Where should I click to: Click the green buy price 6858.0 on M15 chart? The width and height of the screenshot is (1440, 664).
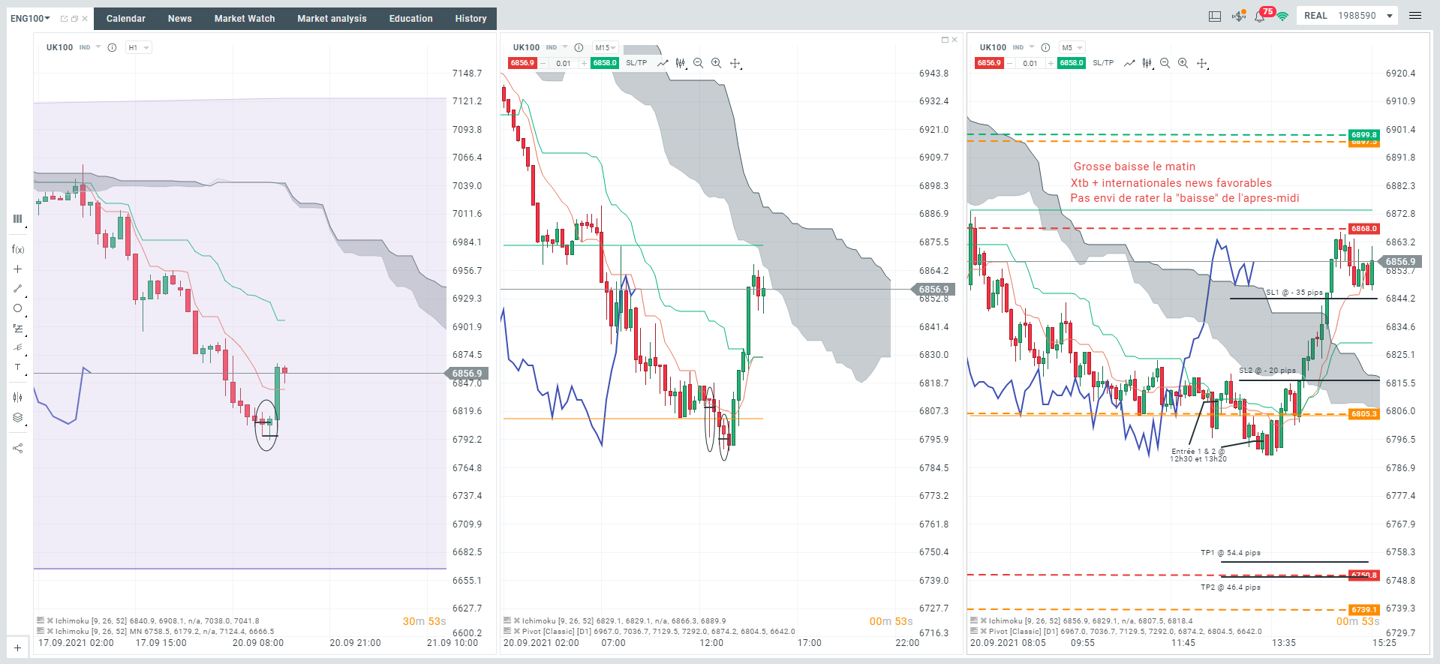point(605,63)
